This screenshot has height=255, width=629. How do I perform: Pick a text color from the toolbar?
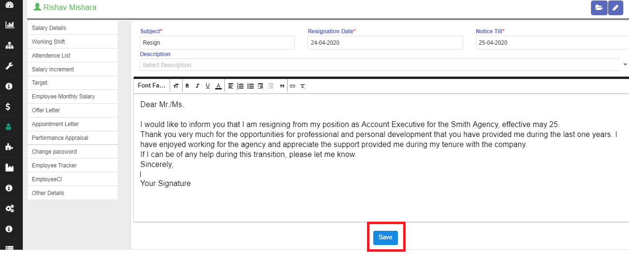pos(218,86)
